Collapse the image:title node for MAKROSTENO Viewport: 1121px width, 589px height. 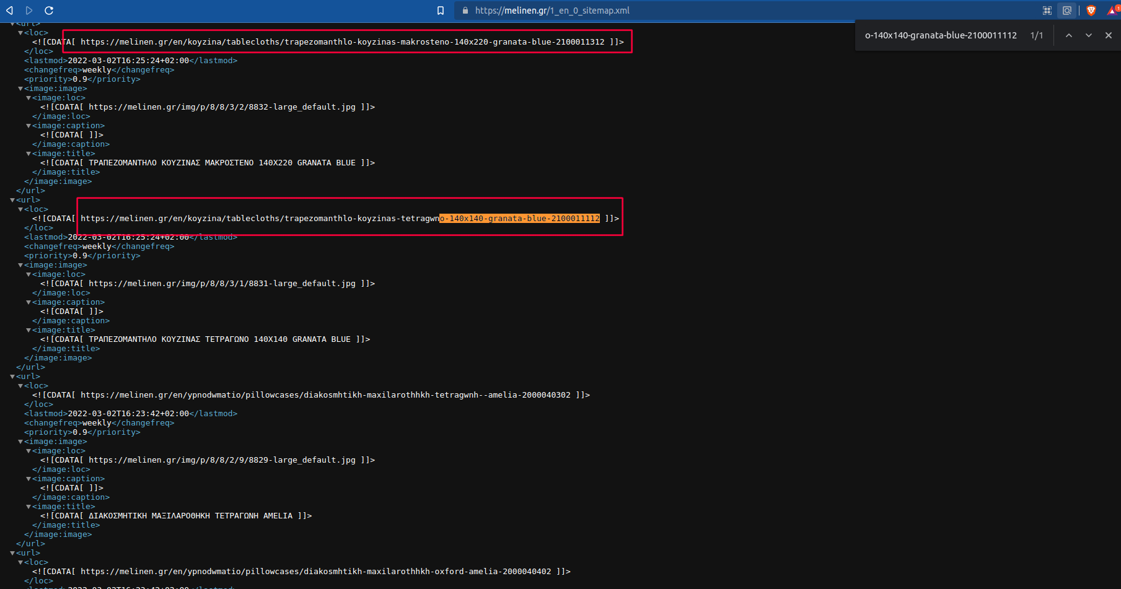tap(29, 154)
